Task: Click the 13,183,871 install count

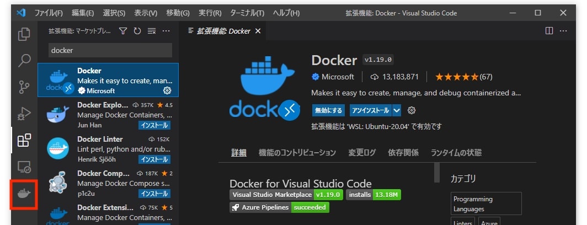Action: (395, 77)
